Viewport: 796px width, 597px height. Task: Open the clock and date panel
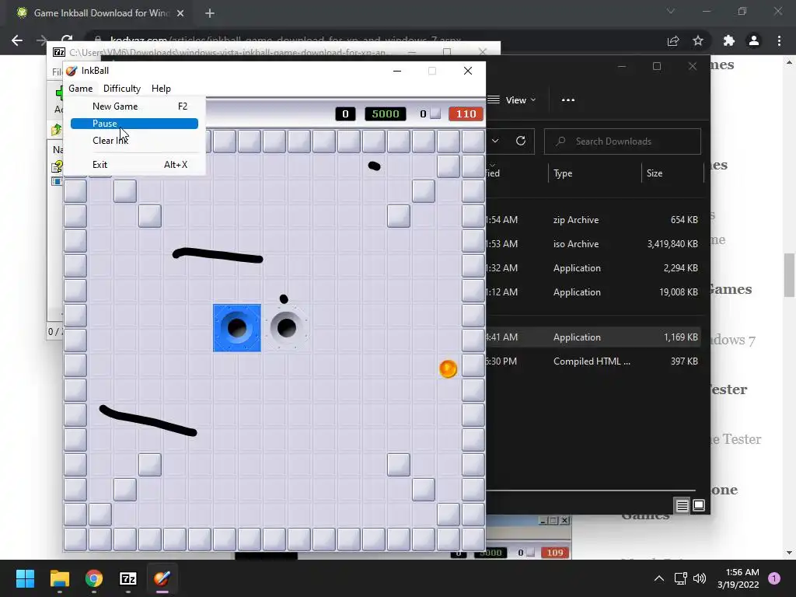(x=738, y=578)
